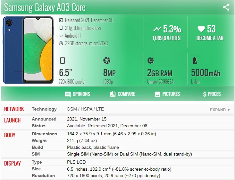Click the '6.5 inches, 102.0 cm2' value
The width and height of the screenshot is (235, 180).
click(x=119, y=169)
